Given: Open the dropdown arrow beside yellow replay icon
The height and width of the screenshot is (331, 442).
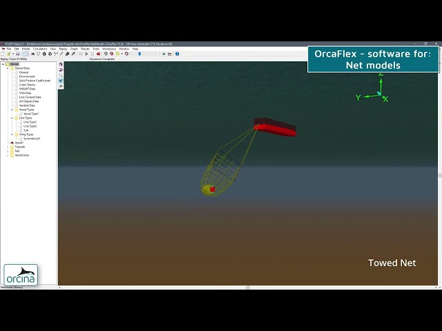Looking at the screenshot, I should (122, 54).
